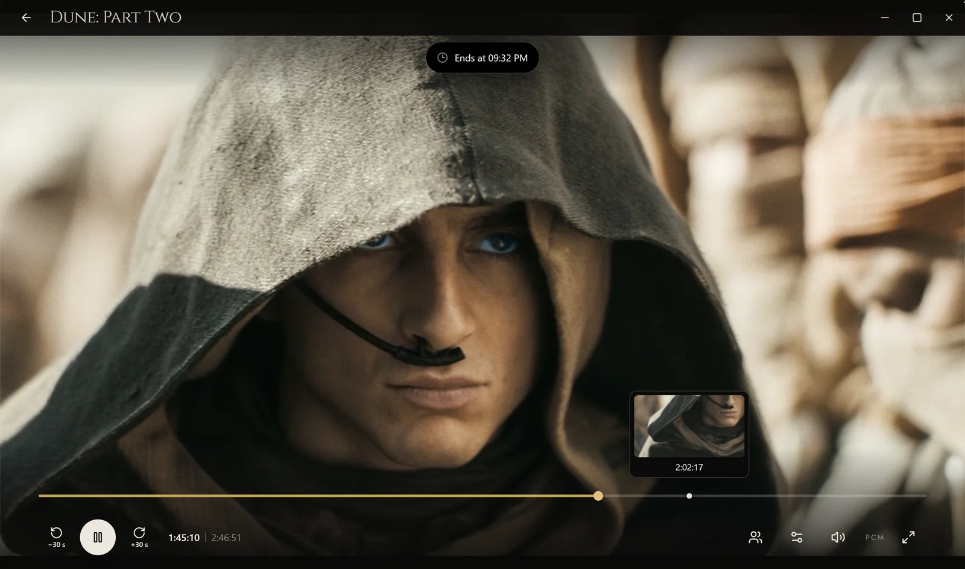Click the 2:02:17 preview timestamp
Image resolution: width=965 pixels, height=569 pixels.
pyautogui.click(x=689, y=467)
